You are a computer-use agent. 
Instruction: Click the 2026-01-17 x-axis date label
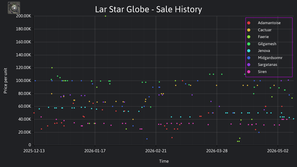[x=95, y=151]
